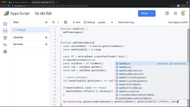Open Project Settings gear icon

coord(5,52)
